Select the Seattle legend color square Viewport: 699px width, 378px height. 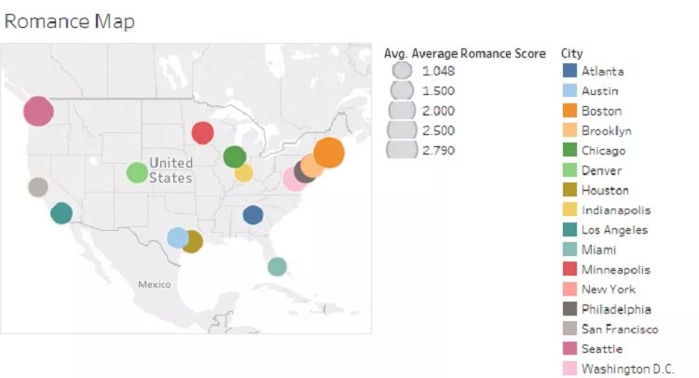tap(569, 349)
